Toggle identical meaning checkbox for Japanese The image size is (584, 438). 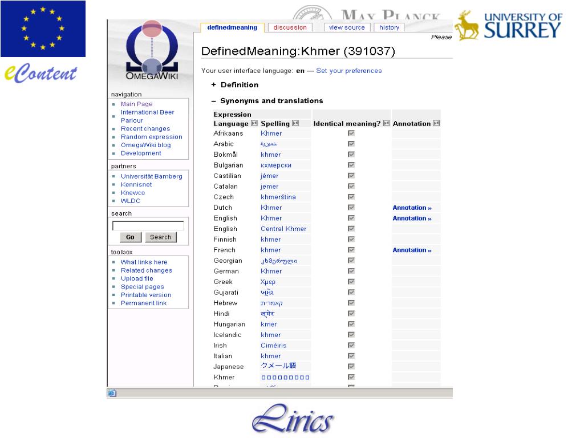(351, 367)
